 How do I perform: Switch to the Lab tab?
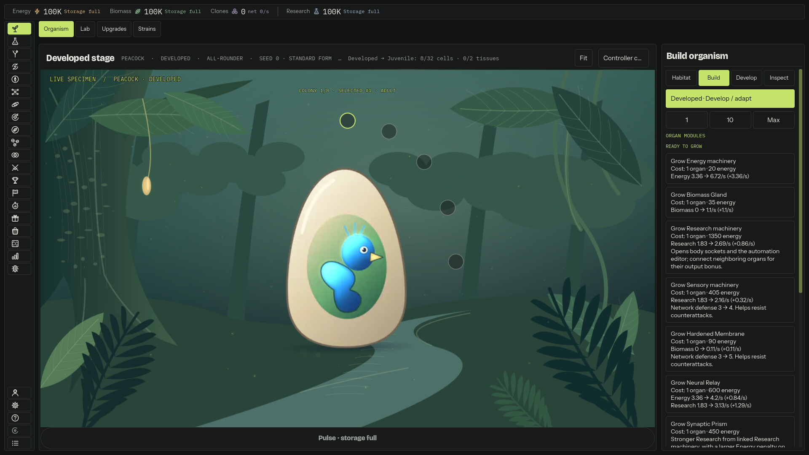click(x=85, y=29)
